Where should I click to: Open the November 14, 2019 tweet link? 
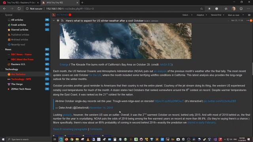click(x=101, y=108)
